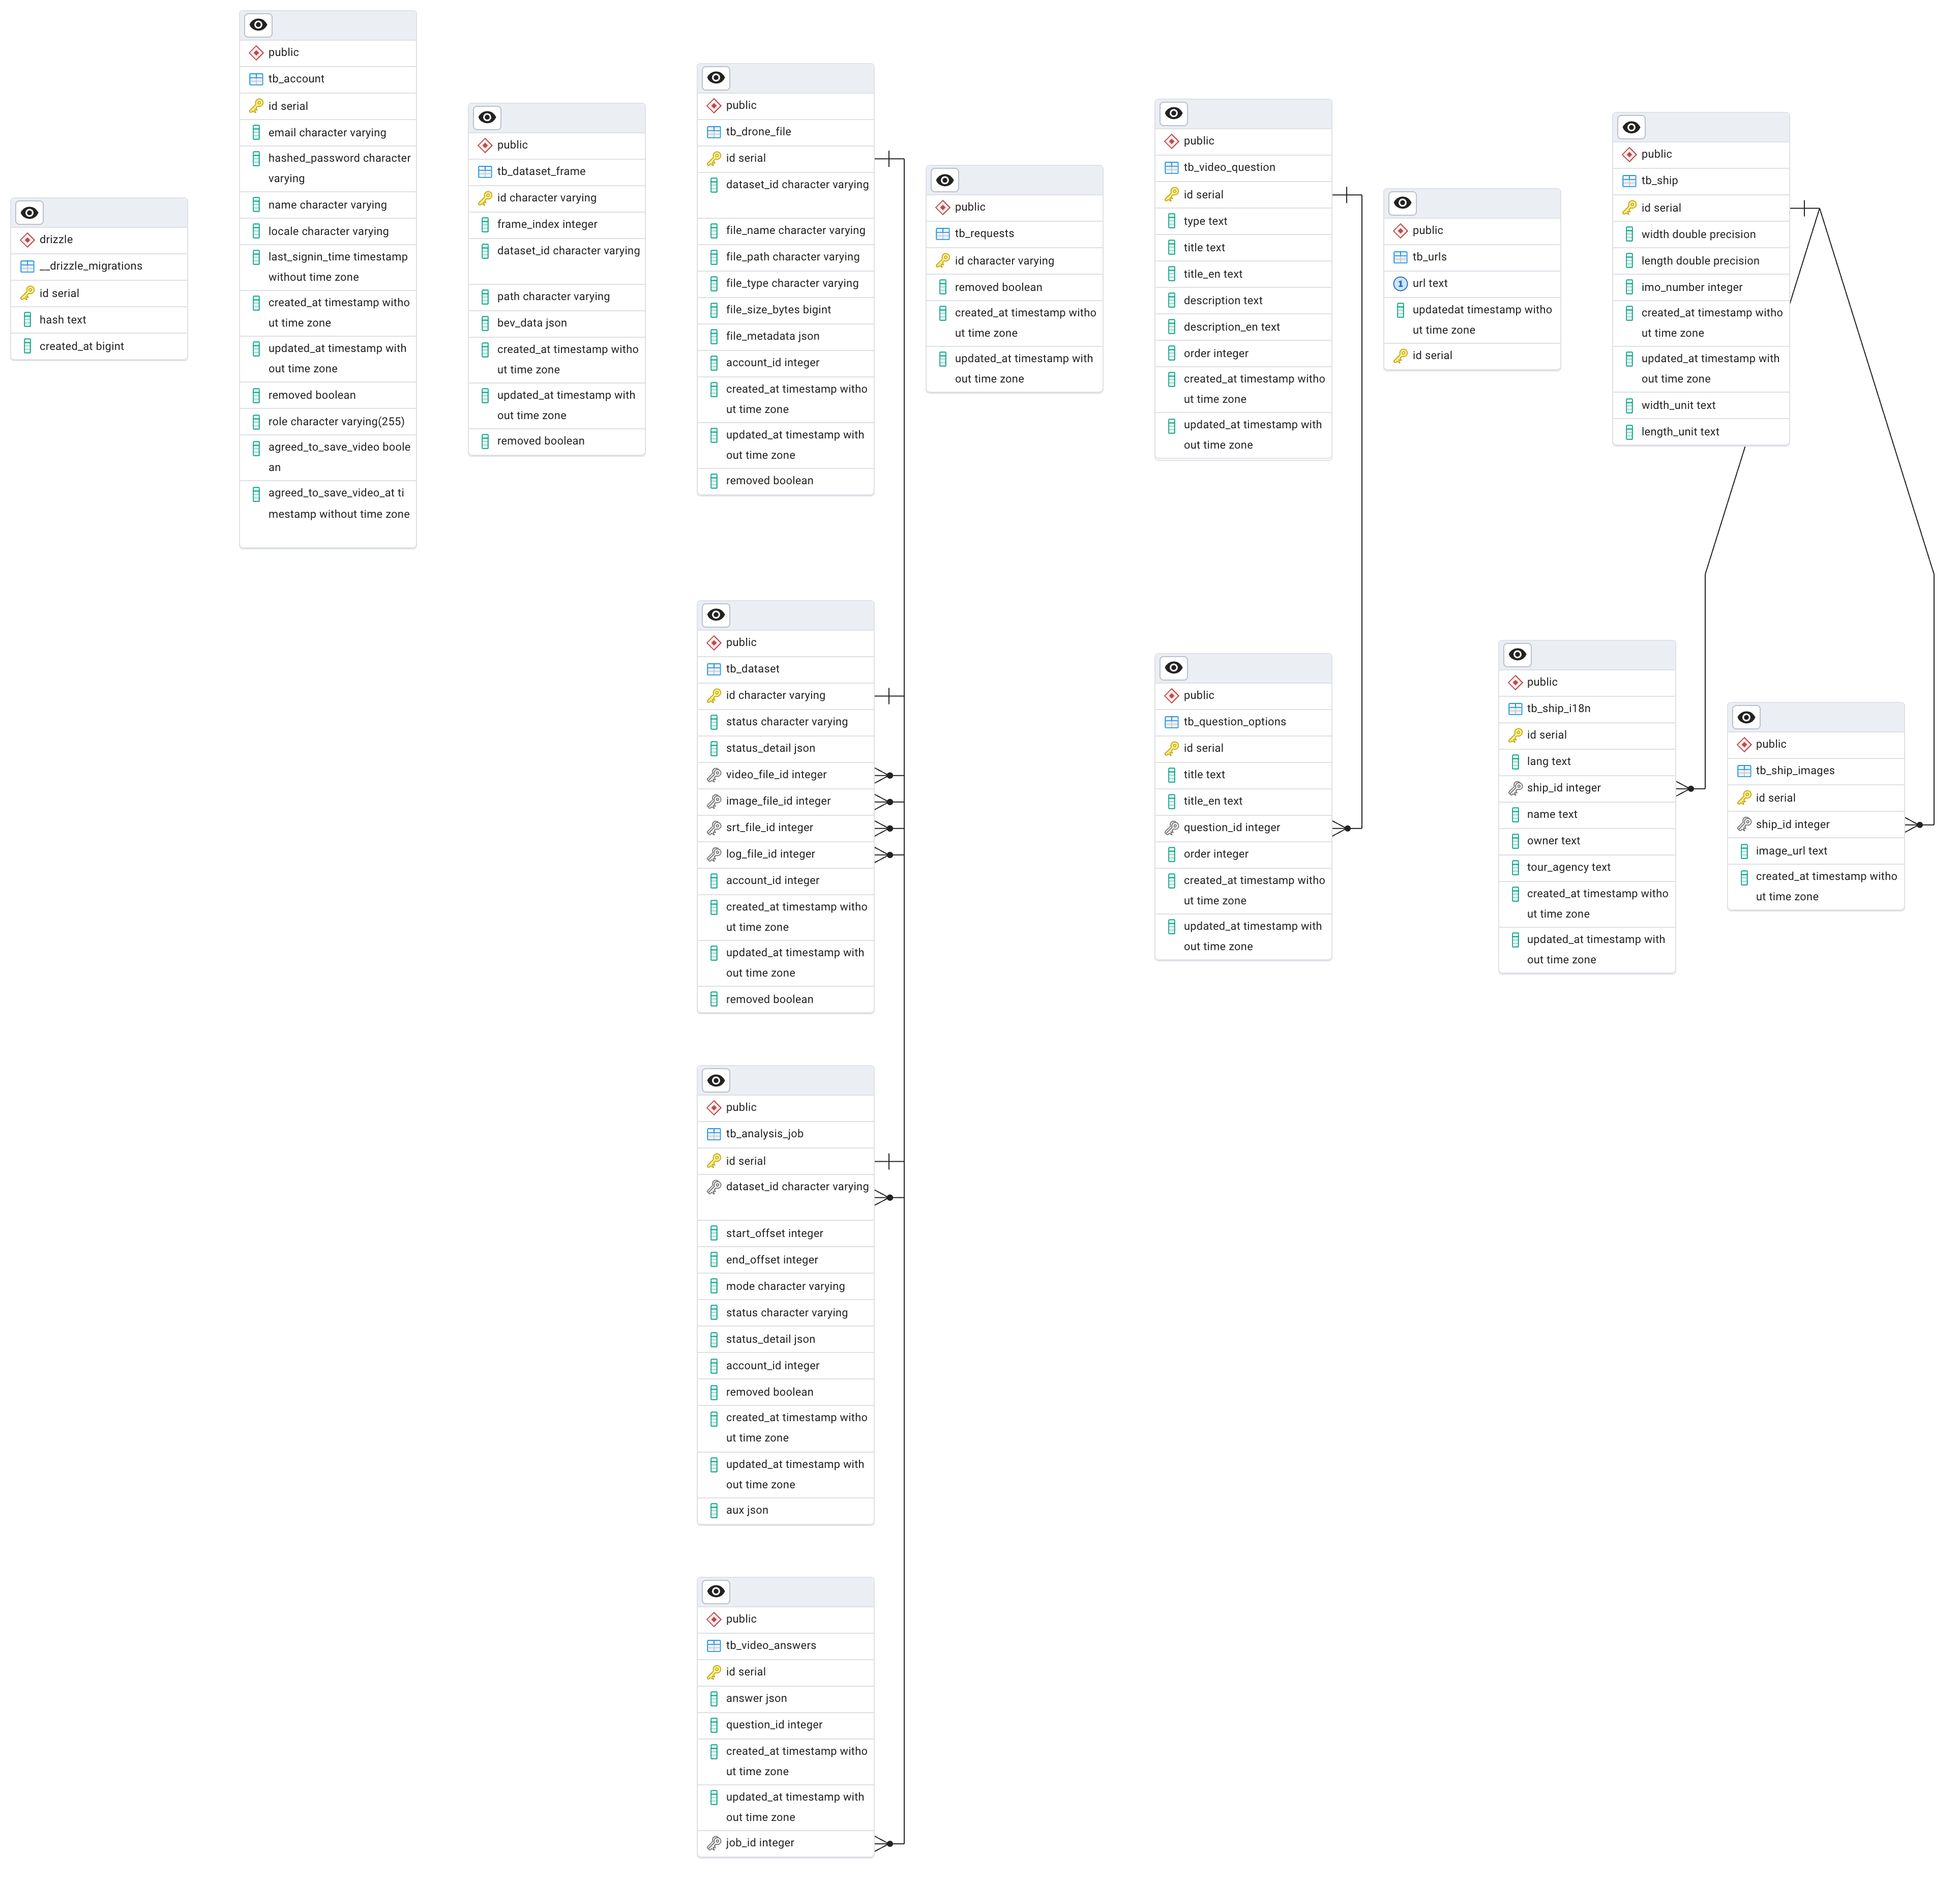This screenshot has width=1960, height=1884.
Task: Click column icon beside hash text
Action: tap(28, 320)
